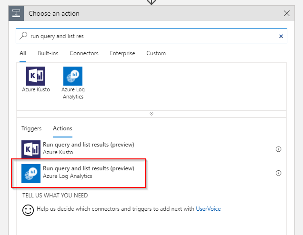
Task: Switch to the Built-ins tab
Action: 48,53
